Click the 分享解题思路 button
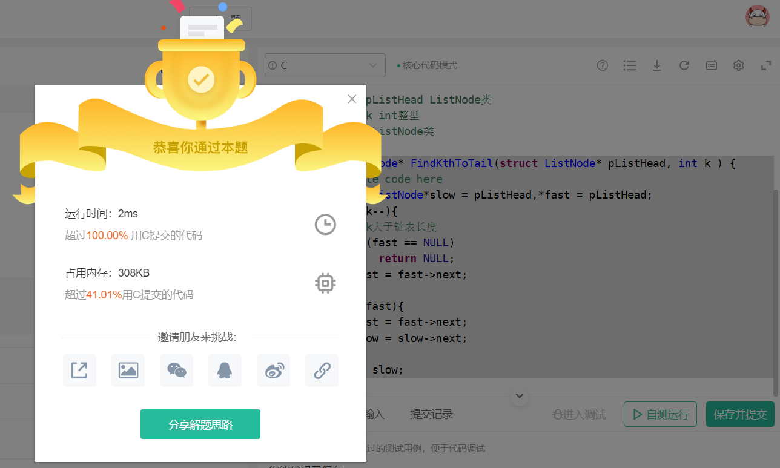This screenshot has width=780, height=468. 200,424
